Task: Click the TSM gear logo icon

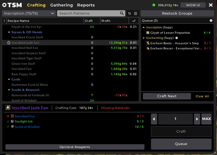Action: point(4,5)
